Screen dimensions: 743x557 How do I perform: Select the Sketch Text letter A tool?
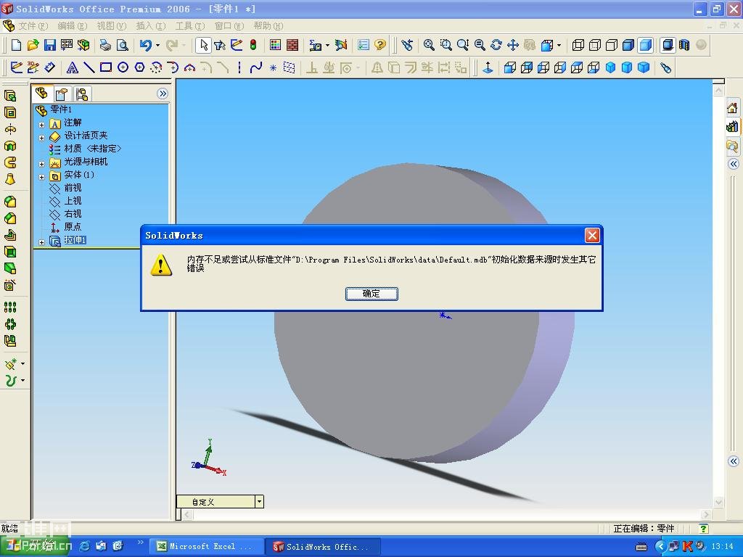(x=72, y=67)
